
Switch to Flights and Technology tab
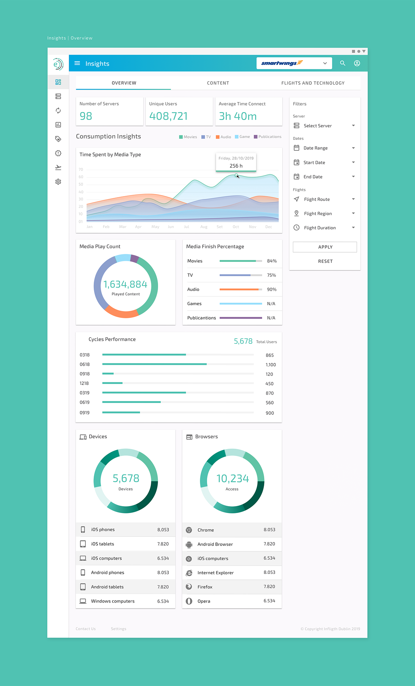coord(313,83)
